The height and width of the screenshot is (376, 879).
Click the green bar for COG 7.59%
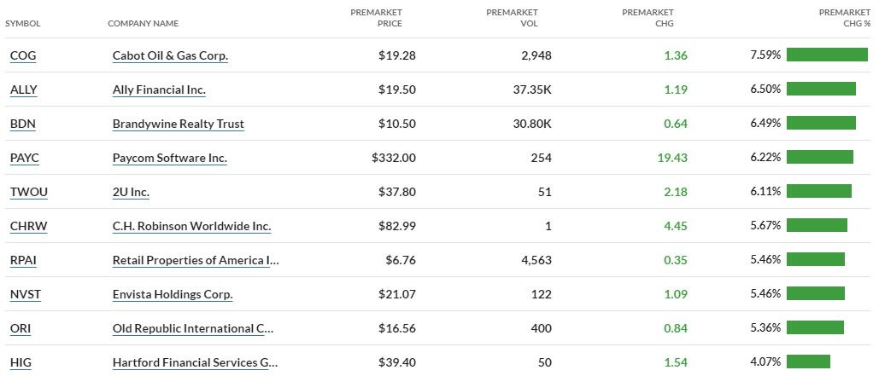[x=826, y=55]
